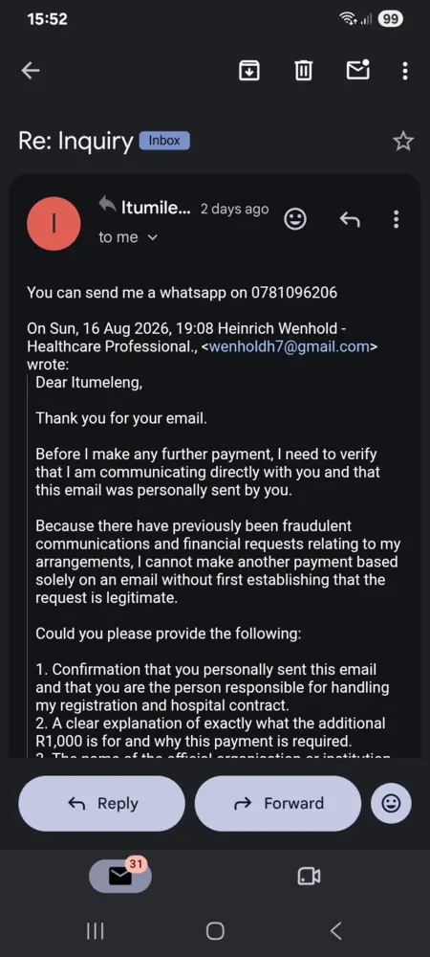The image size is (430, 957).
Task: Open the Inbox label chip
Action: tap(164, 141)
